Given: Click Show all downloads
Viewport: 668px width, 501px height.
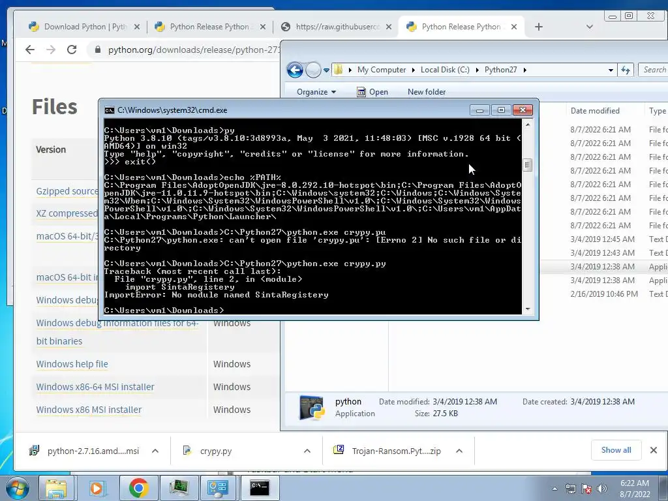Looking at the screenshot, I should pos(616,450).
